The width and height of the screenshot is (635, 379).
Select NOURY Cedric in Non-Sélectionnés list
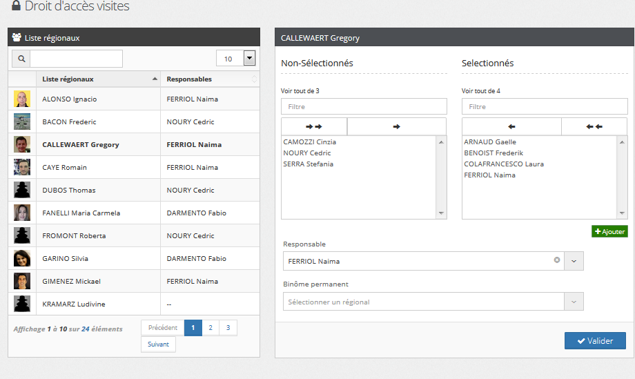[307, 153]
